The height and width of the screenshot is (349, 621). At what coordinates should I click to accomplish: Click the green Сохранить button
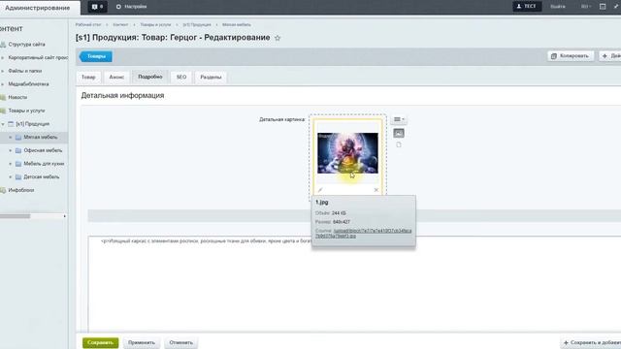pos(100,342)
